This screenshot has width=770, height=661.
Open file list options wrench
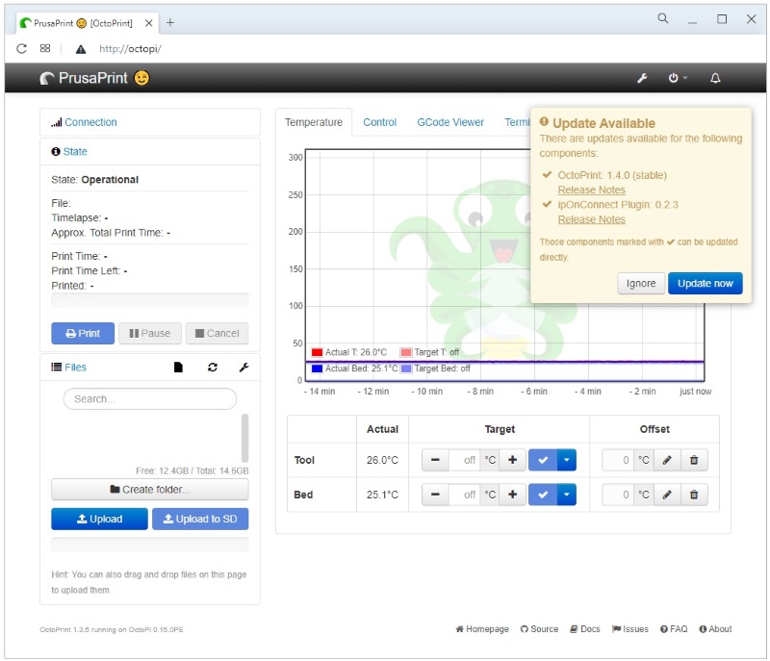click(244, 368)
